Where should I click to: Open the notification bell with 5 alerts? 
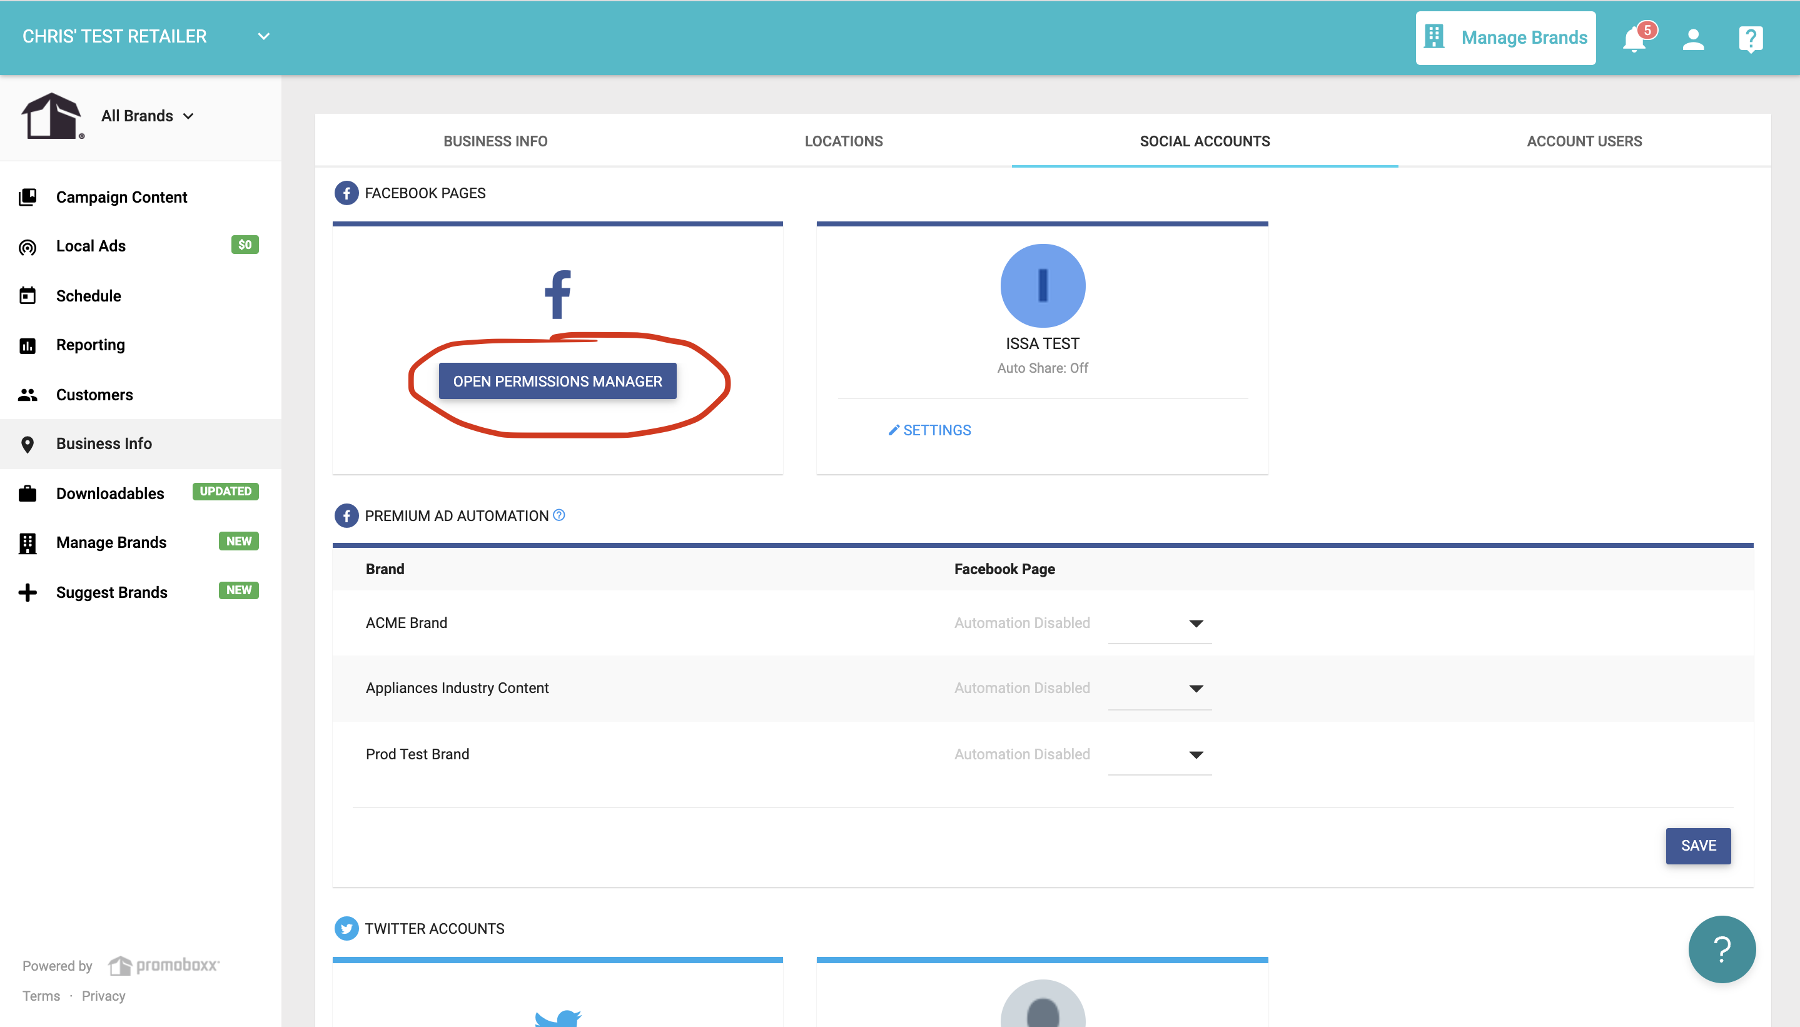[1635, 38]
